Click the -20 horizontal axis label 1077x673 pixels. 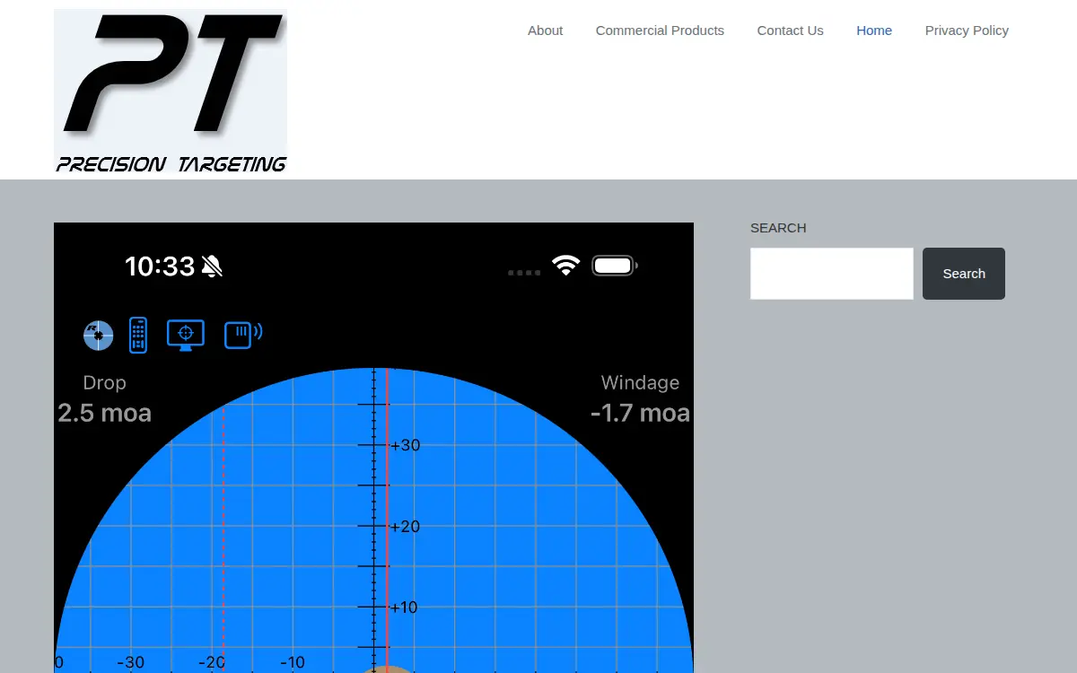tap(212, 663)
